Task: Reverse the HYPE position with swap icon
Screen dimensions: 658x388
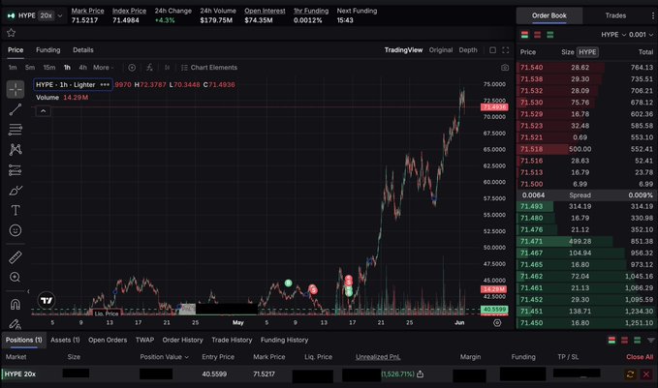Action: click(x=630, y=374)
